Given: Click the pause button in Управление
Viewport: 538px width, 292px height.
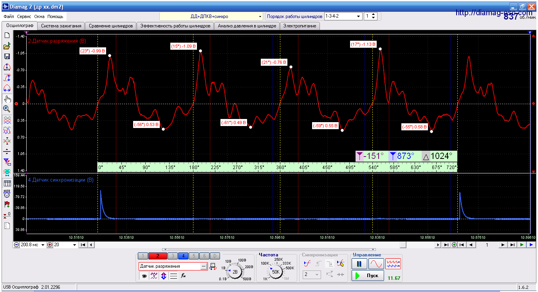Looking at the screenshot, I should (x=359, y=264).
